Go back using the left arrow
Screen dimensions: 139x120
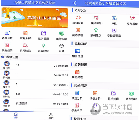[x=75, y=3]
